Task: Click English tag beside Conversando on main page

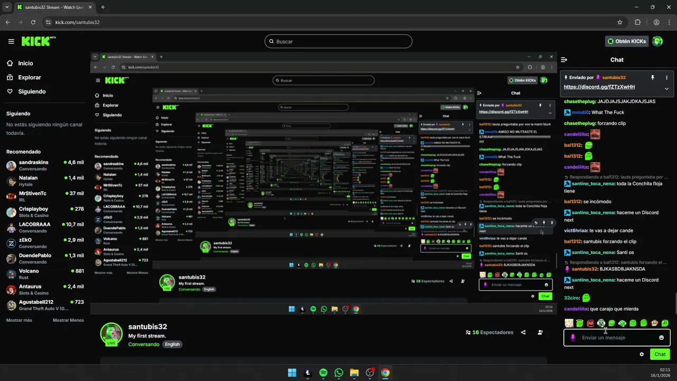Action: point(172,344)
